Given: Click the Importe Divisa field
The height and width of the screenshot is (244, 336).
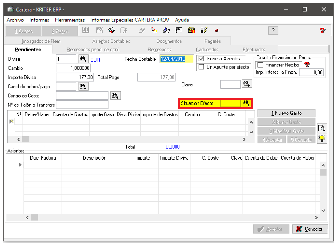Looking at the screenshot, I should [x=75, y=77].
